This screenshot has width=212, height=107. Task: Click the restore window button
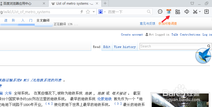point(207,3)
